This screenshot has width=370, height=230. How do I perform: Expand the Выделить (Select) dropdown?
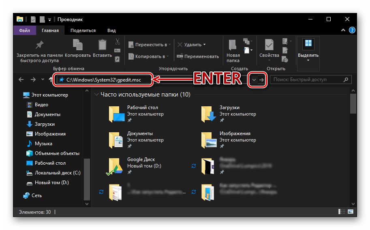click(308, 60)
